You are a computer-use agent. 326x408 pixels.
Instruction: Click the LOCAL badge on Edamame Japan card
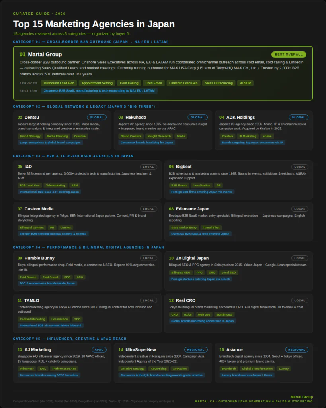[300, 209]
